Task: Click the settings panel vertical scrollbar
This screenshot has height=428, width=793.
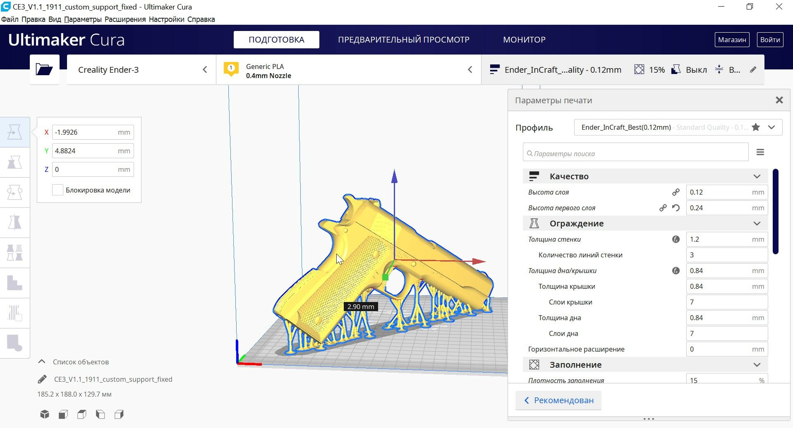Action: click(776, 211)
